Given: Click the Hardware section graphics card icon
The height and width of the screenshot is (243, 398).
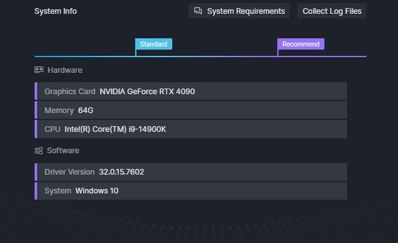Looking at the screenshot, I should click(39, 70).
